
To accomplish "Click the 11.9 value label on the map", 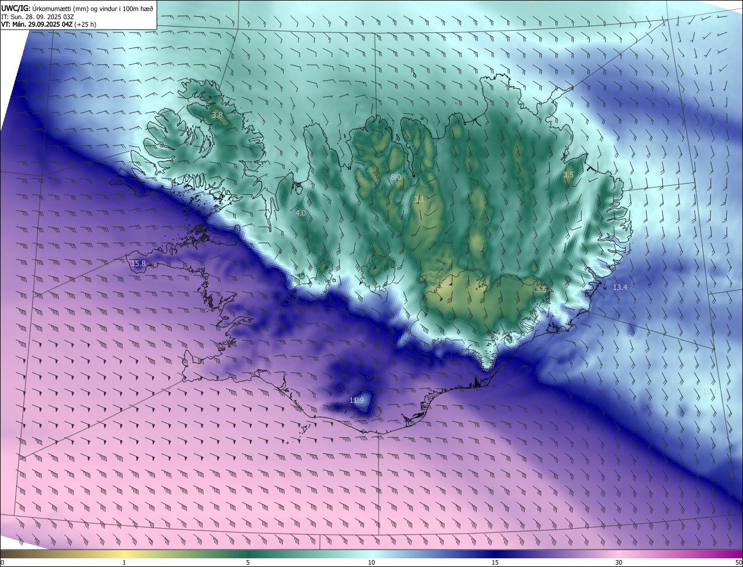I will click(356, 401).
